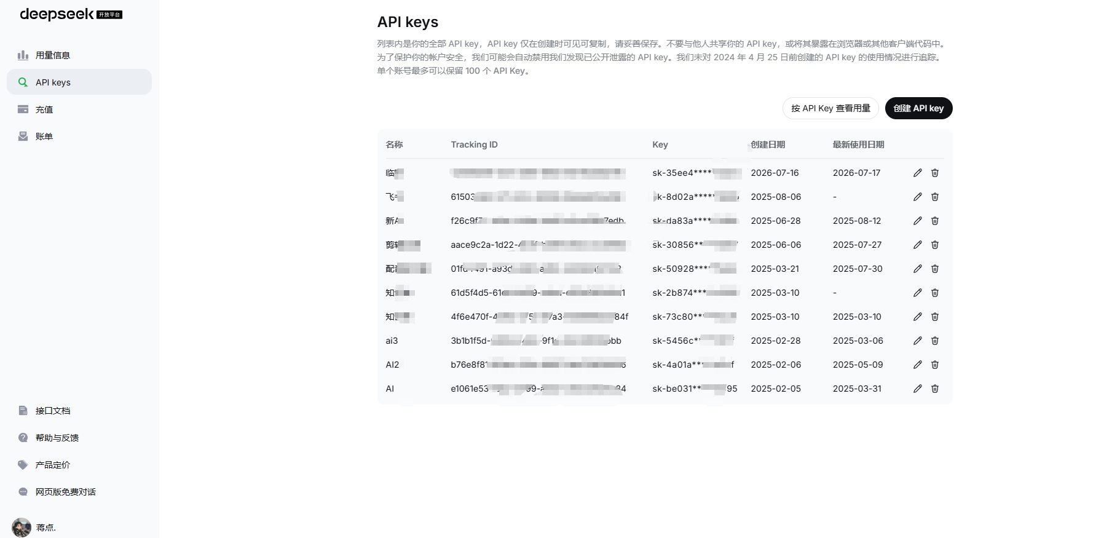The width and height of the screenshot is (1120, 538).
Task: Click the API keys page heading
Action: (x=408, y=22)
